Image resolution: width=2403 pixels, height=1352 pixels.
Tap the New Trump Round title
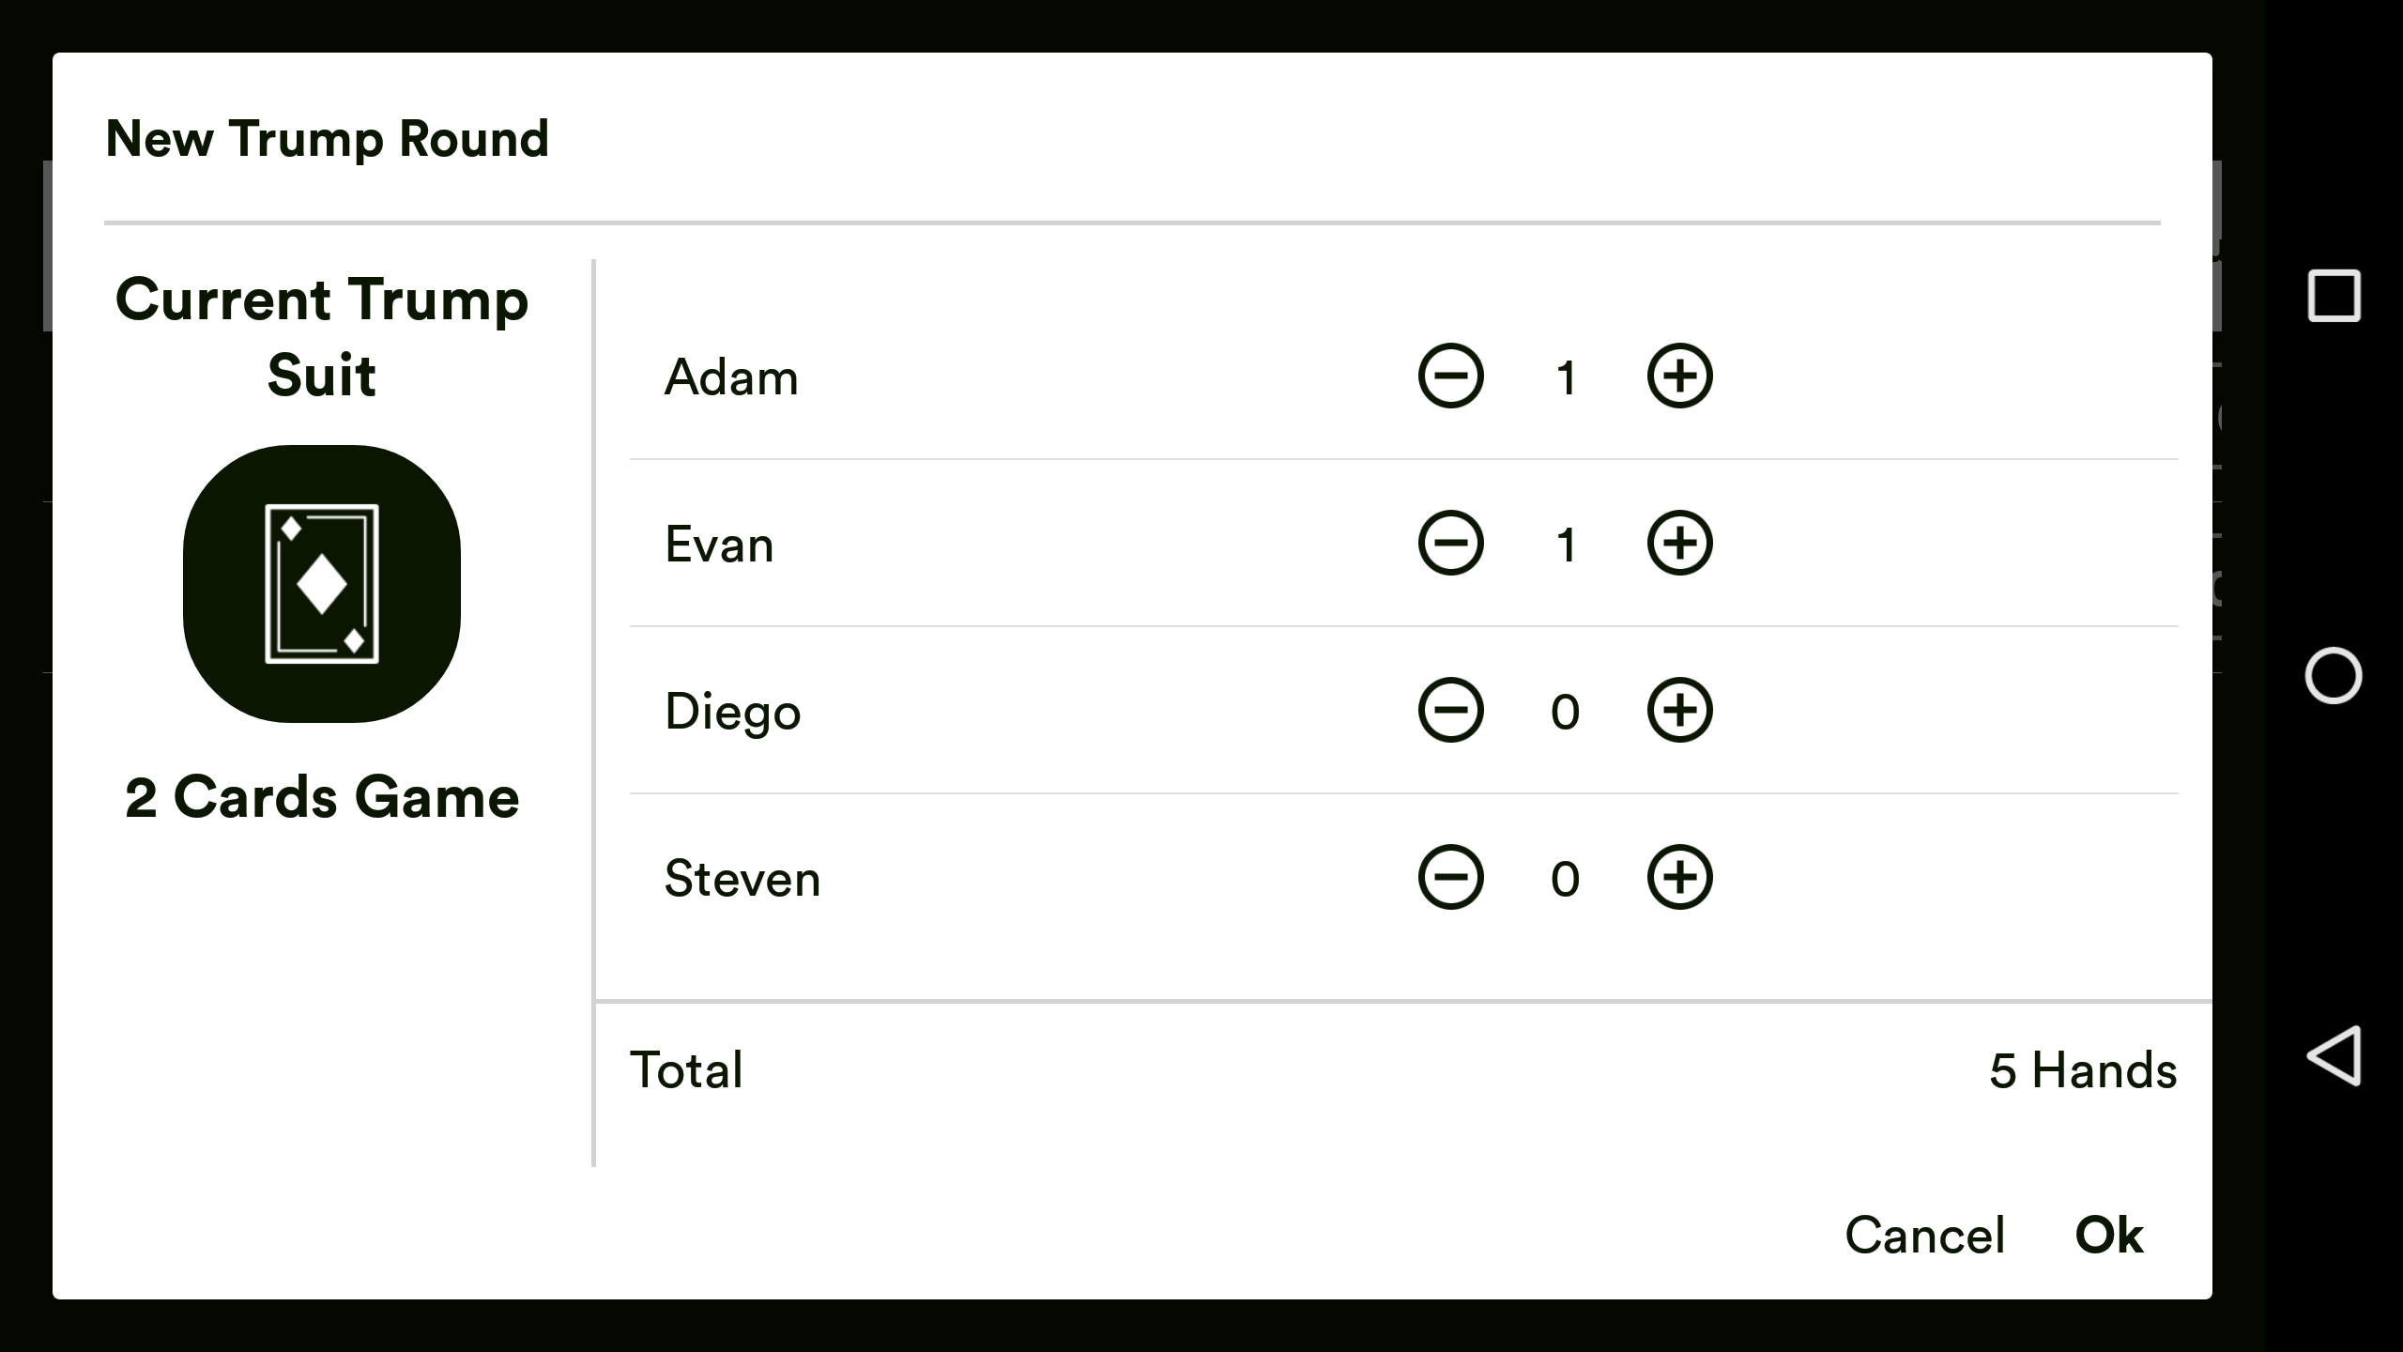pos(328,139)
